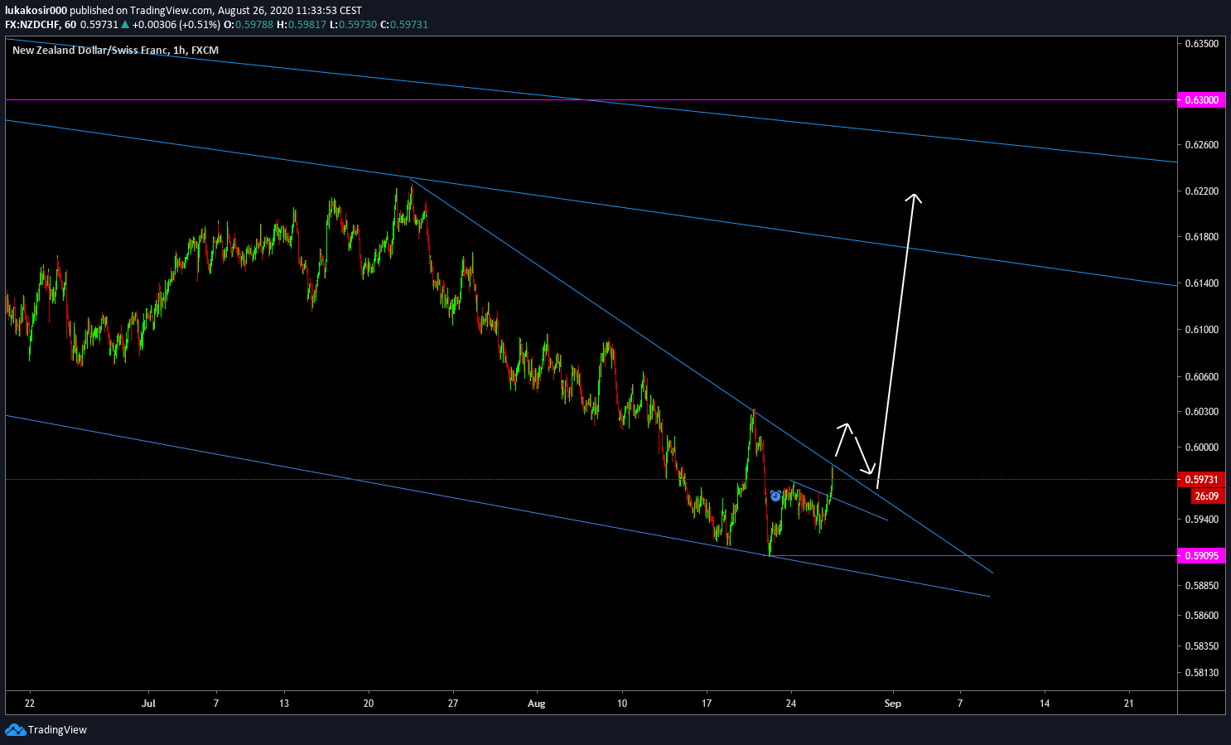The image size is (1231, 745).
Task: Click the 13 date label on time axis
Action: click(x=284, y=704)
